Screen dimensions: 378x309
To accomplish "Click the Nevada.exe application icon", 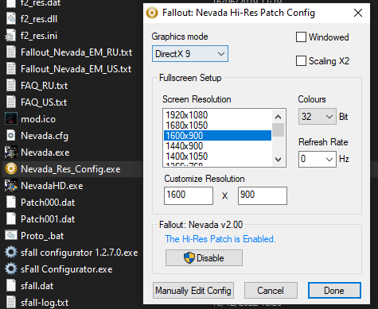I will click(x=11, y=153).
